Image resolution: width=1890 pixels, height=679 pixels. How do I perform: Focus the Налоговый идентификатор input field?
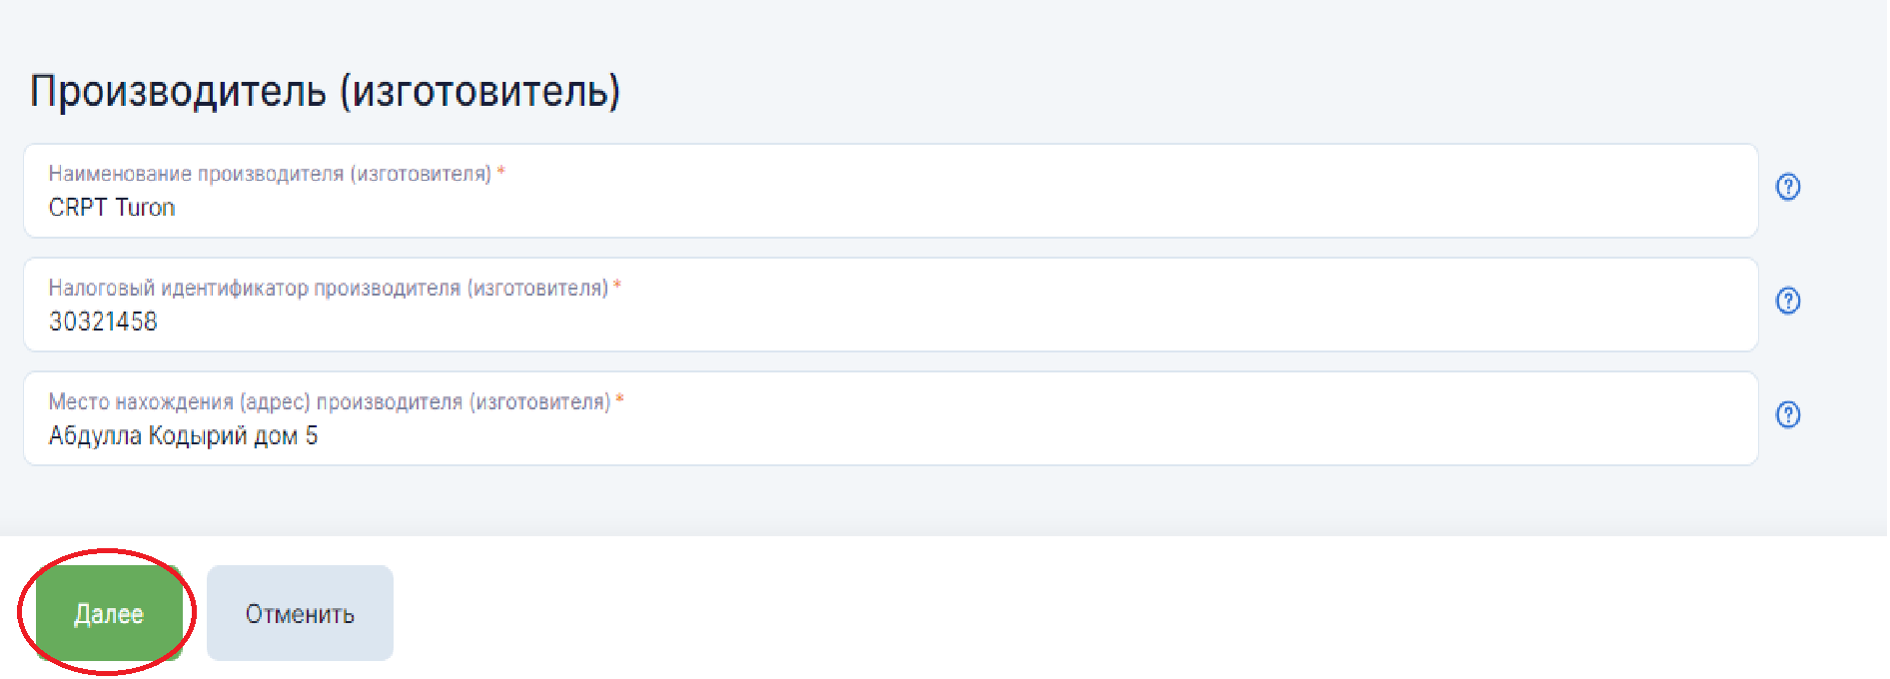(x=891, y=305)
